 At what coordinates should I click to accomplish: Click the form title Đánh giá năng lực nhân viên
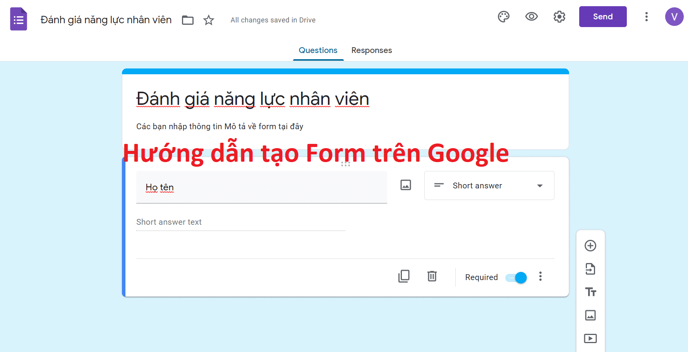coord(253,99)
